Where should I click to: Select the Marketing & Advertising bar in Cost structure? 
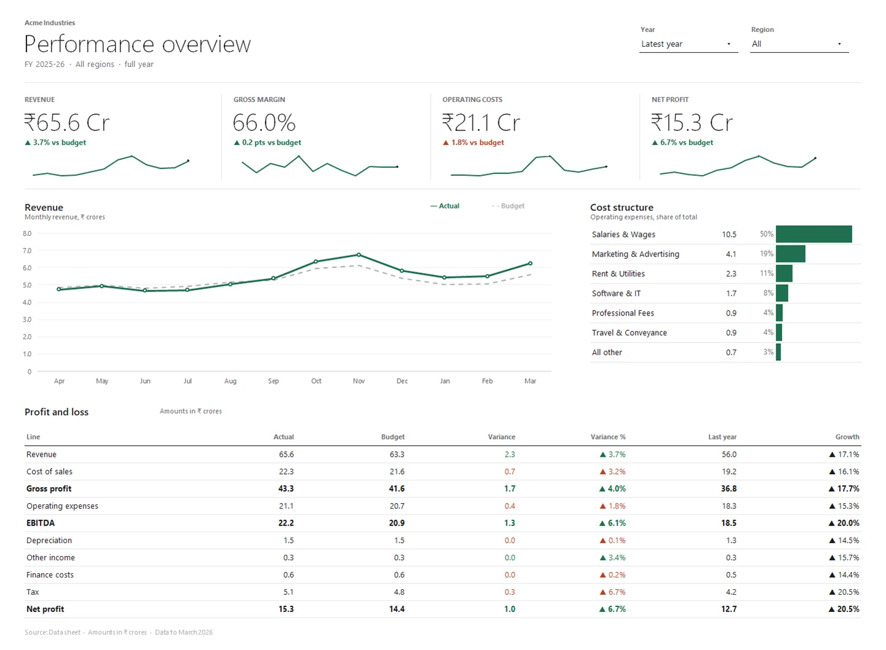pyautogui.click(x=791, y=254)
